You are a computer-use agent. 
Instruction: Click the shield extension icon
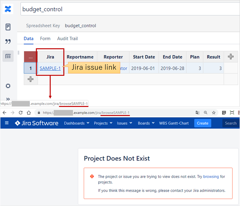224,113
